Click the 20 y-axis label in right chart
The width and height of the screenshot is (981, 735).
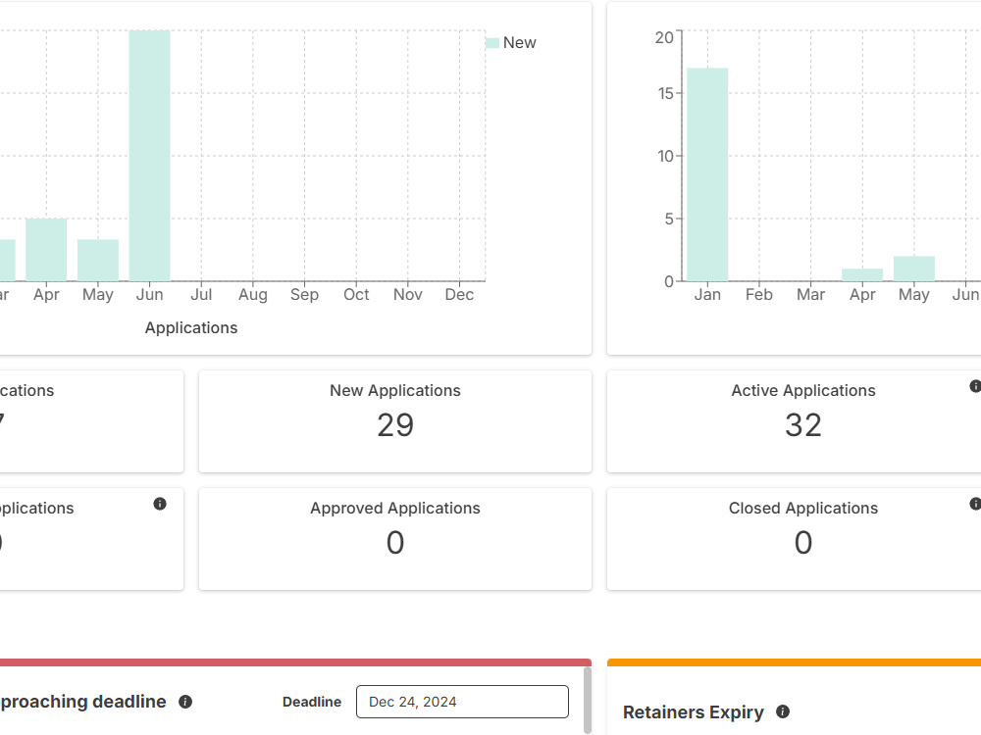pos(664,37)
